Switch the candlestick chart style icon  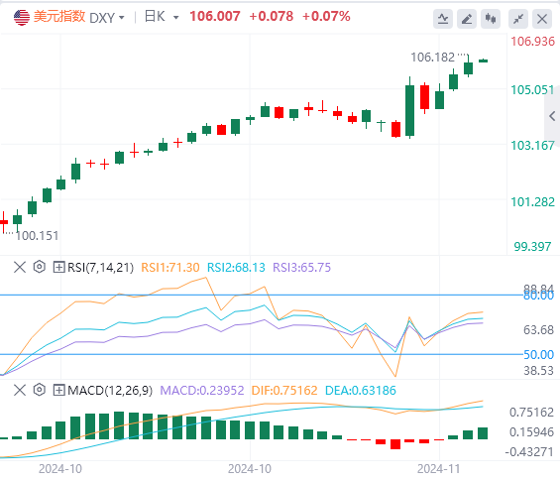tap(491, 19)
